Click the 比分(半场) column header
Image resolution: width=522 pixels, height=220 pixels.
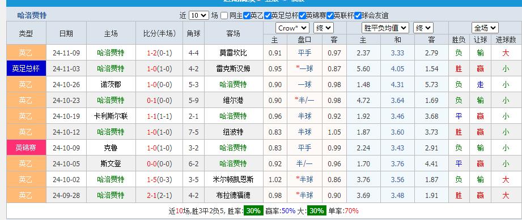click(159, 33)
